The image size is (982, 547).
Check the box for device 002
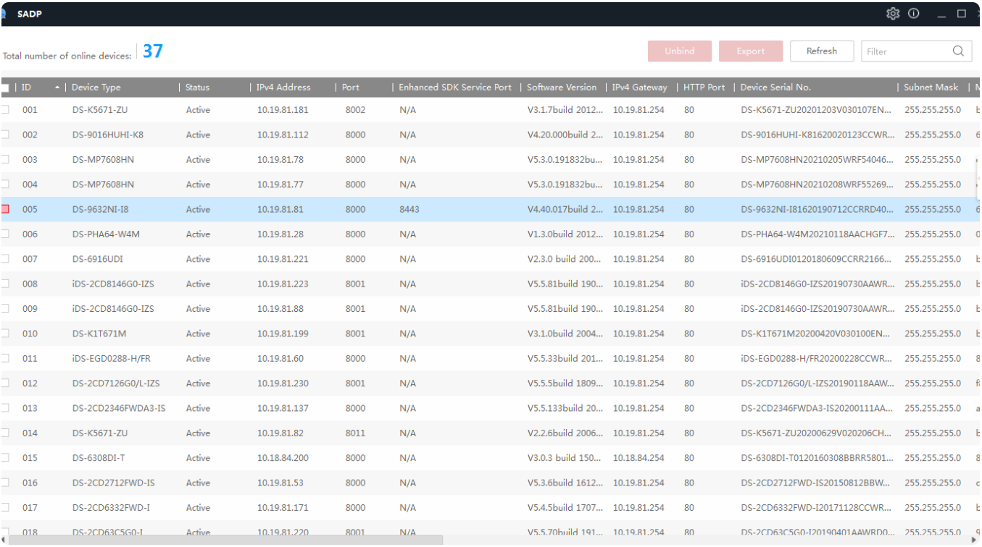pyautogui.click(x=5, y=135)
